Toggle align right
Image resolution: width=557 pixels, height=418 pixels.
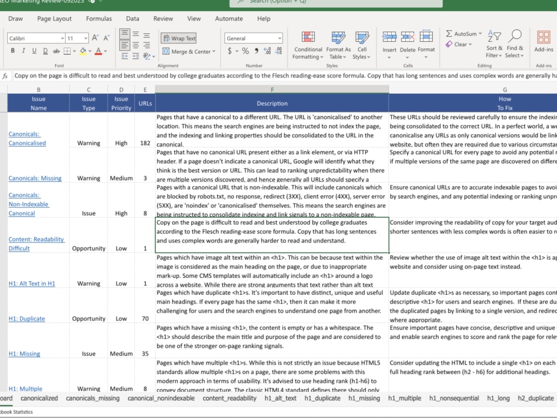pyautogui.click(x=146, y=45)
